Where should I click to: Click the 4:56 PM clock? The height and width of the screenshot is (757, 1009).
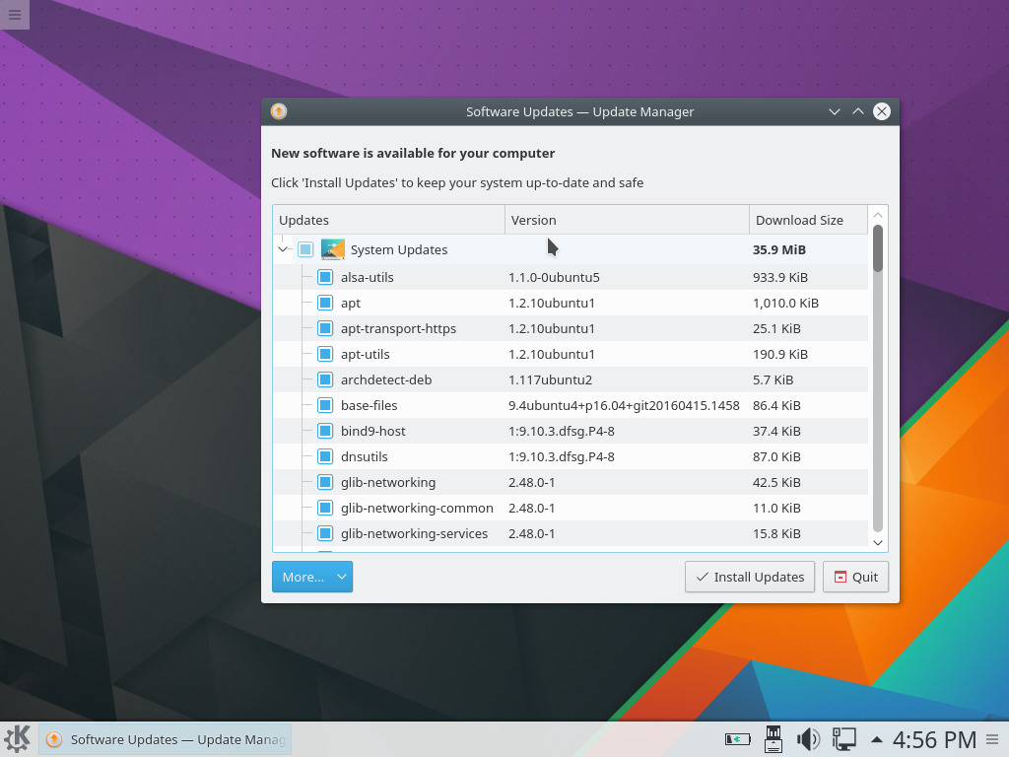pyautogui.click(x=934, y=739)
